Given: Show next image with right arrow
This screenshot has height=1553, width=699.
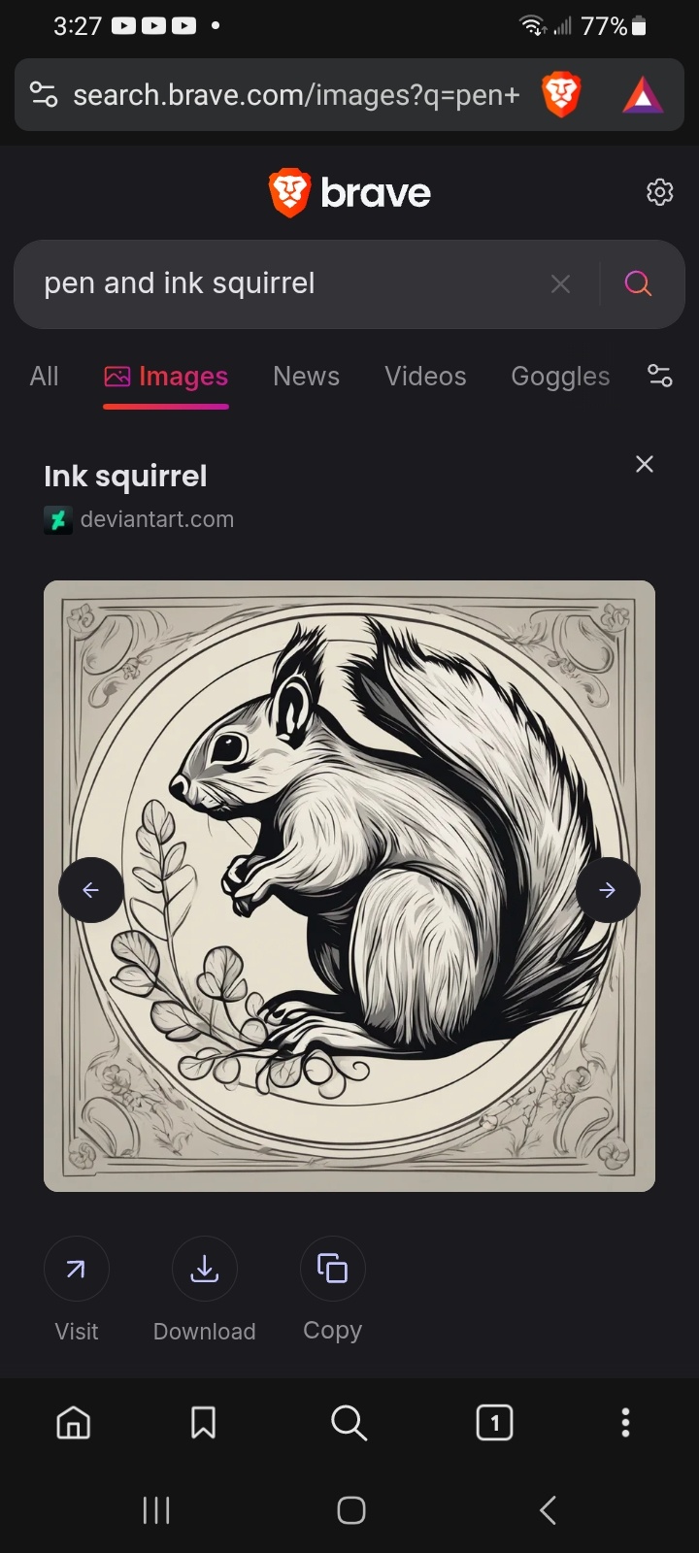Looking at the screenshot, I should (x=608, y=889).
